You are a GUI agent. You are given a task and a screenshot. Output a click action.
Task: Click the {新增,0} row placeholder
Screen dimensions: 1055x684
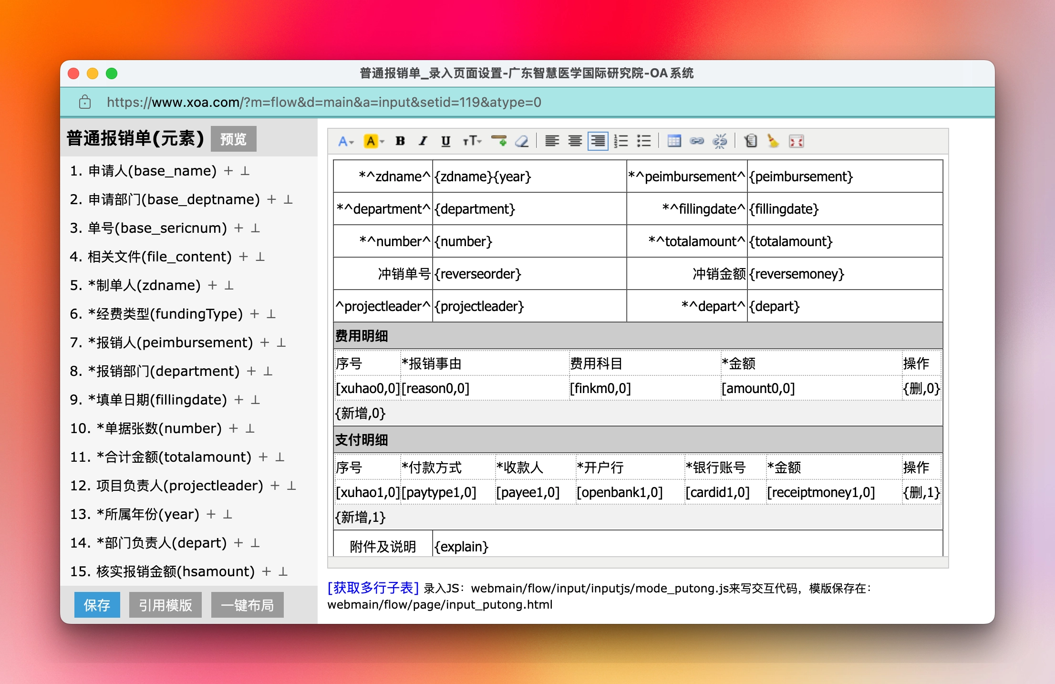click(x=361, y=413)
